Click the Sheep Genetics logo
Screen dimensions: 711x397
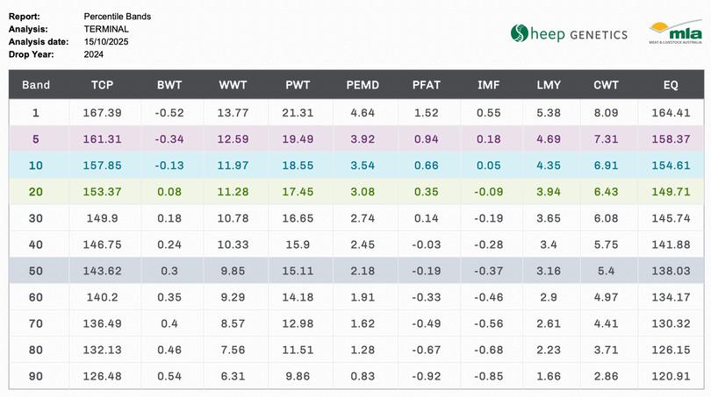569,34
